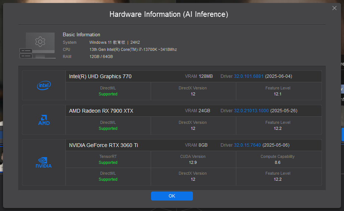Click Compute Capability 8.6 value
This screenshot has width=344, height=211.
(277, 162)
